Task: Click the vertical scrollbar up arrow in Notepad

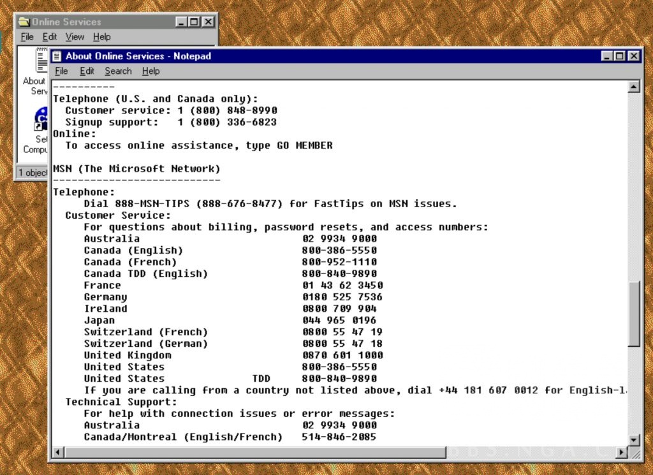Action: point(634,87)
